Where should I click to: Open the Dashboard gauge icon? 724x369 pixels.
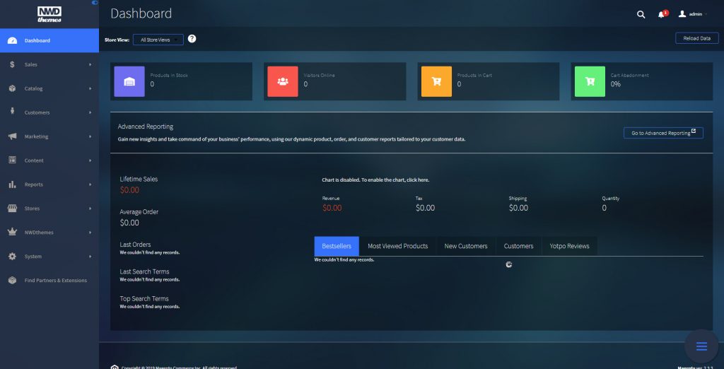pyautogui.click(x=13, y=40)
